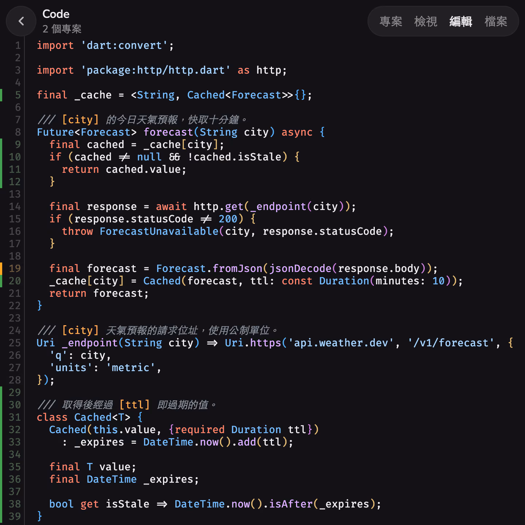The width and height of the screenshot is (525, 525).
Task: Click the "return forecast;" statement
Action: pyautogui.click(x=99, y=293)
